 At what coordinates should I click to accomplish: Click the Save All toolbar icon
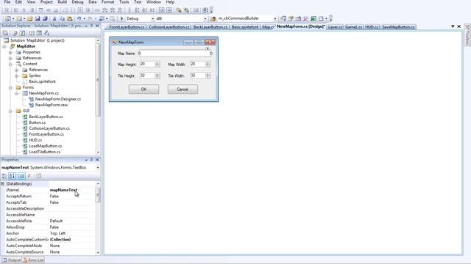click(x=45, y=18)
